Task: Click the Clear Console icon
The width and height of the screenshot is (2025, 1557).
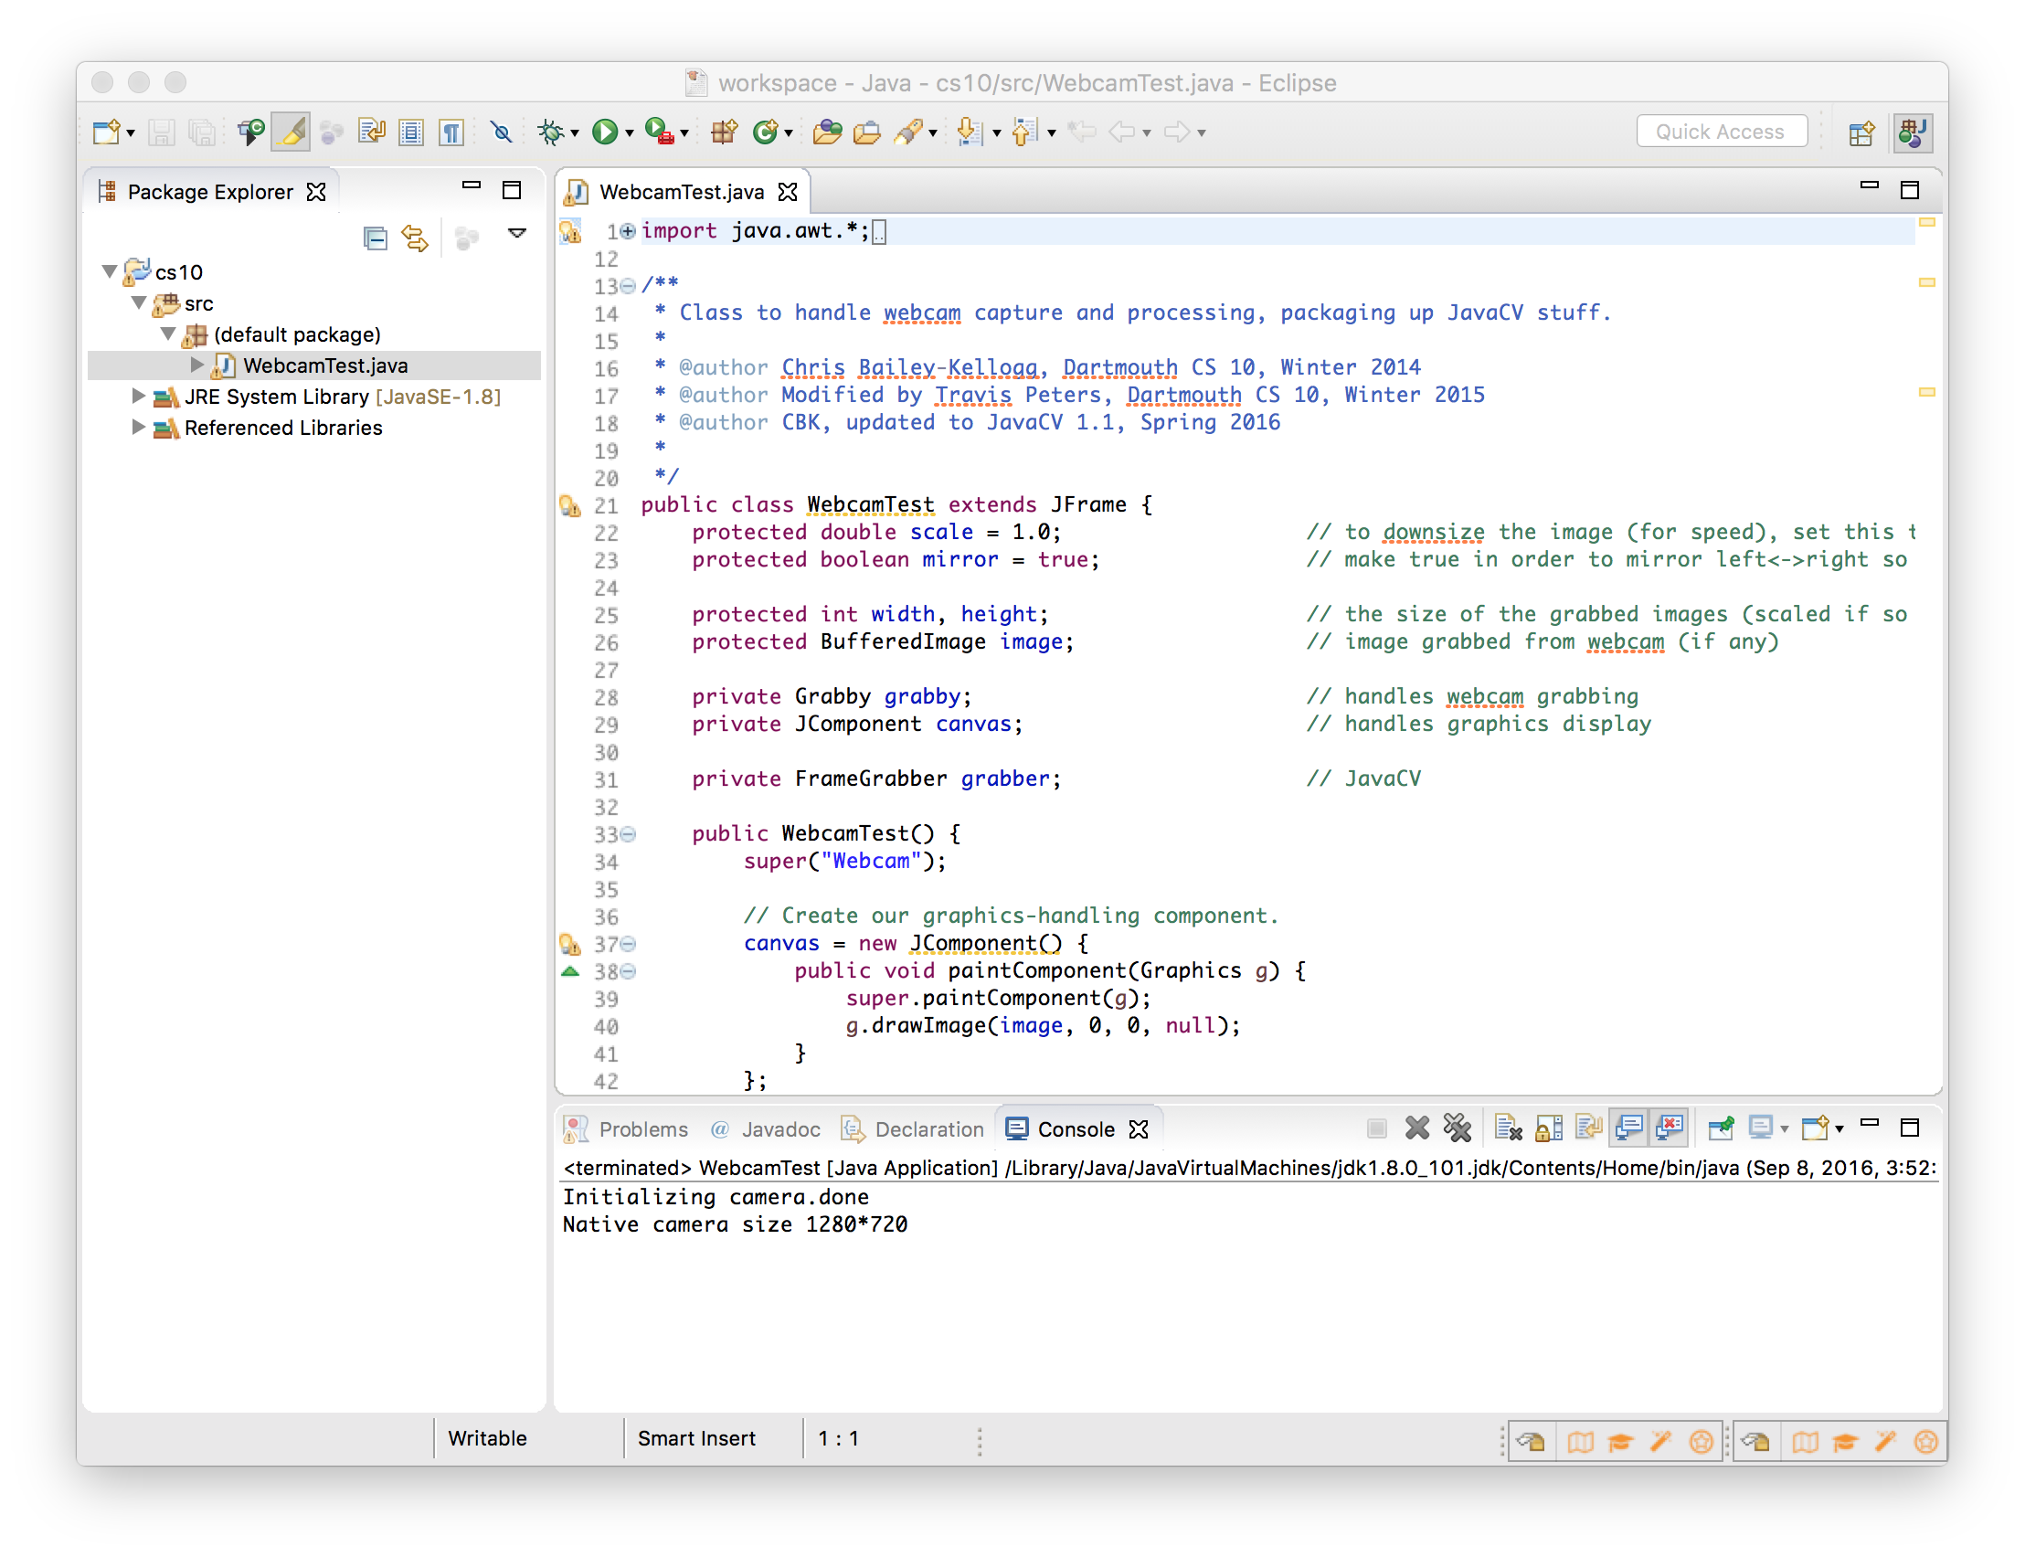Action: (x=1508, y=1128)
